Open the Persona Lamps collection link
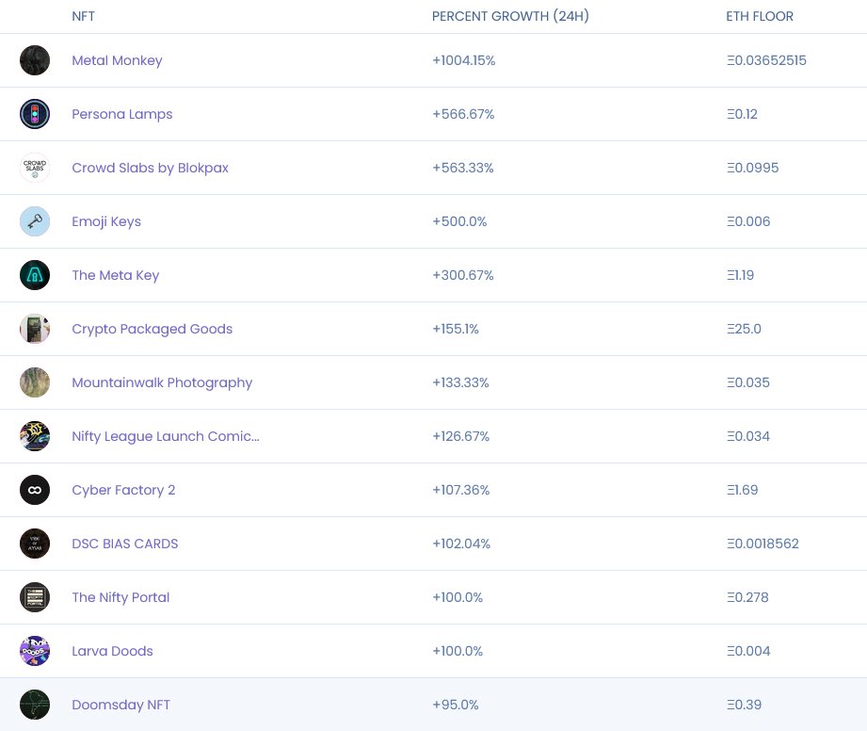The height and width of the screenshot is (731, 867). point(121,113)
